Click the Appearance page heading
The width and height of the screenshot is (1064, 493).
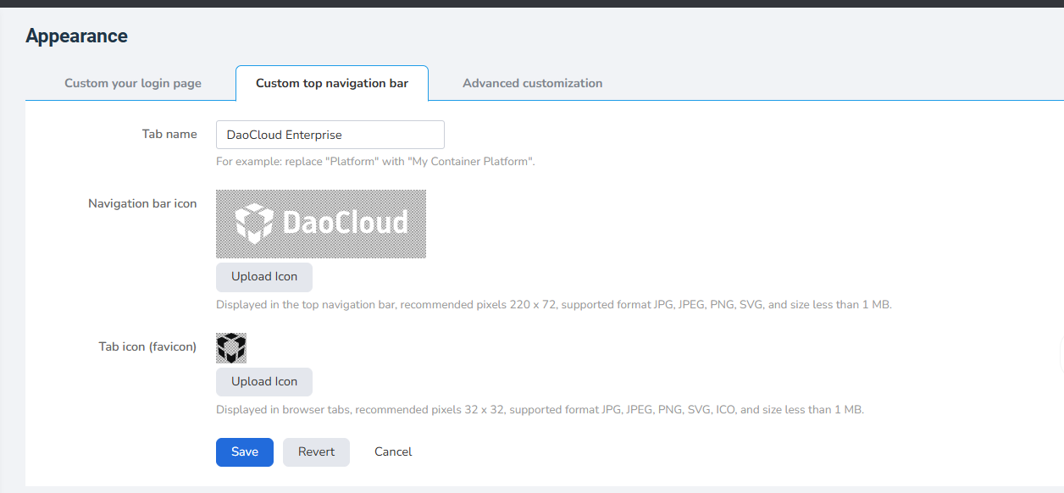(77, 36)
